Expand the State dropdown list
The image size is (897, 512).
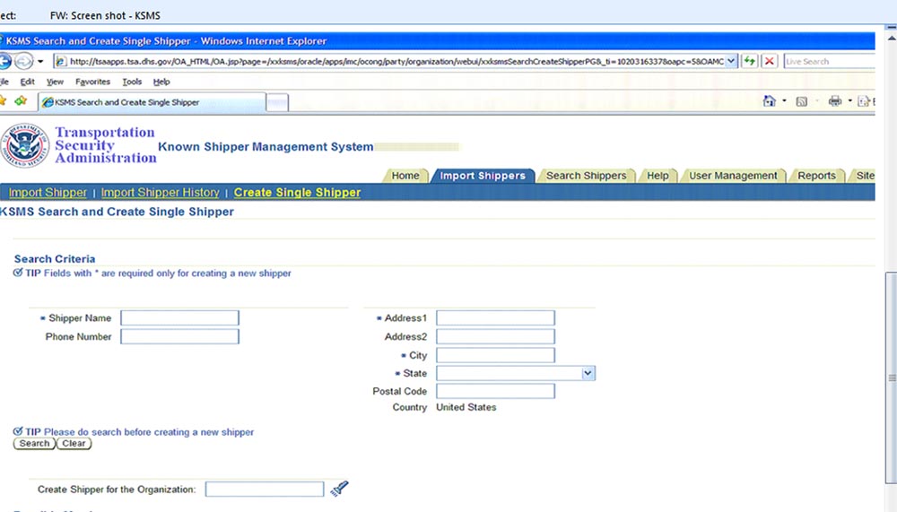(588, 373)
